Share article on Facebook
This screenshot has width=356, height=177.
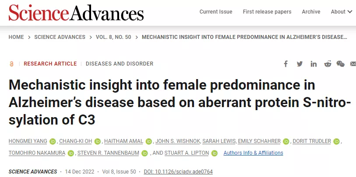[x=286, y=64]
